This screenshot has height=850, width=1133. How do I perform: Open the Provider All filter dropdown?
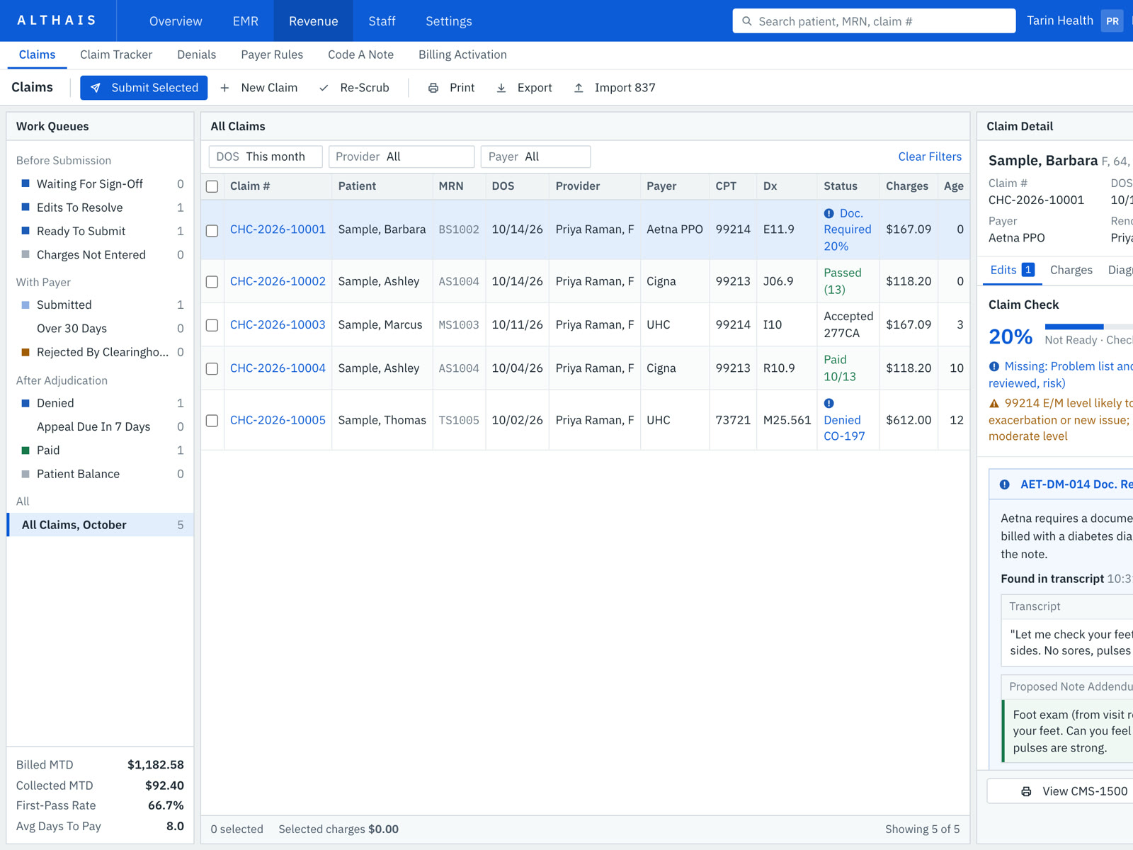click(402, 157)
